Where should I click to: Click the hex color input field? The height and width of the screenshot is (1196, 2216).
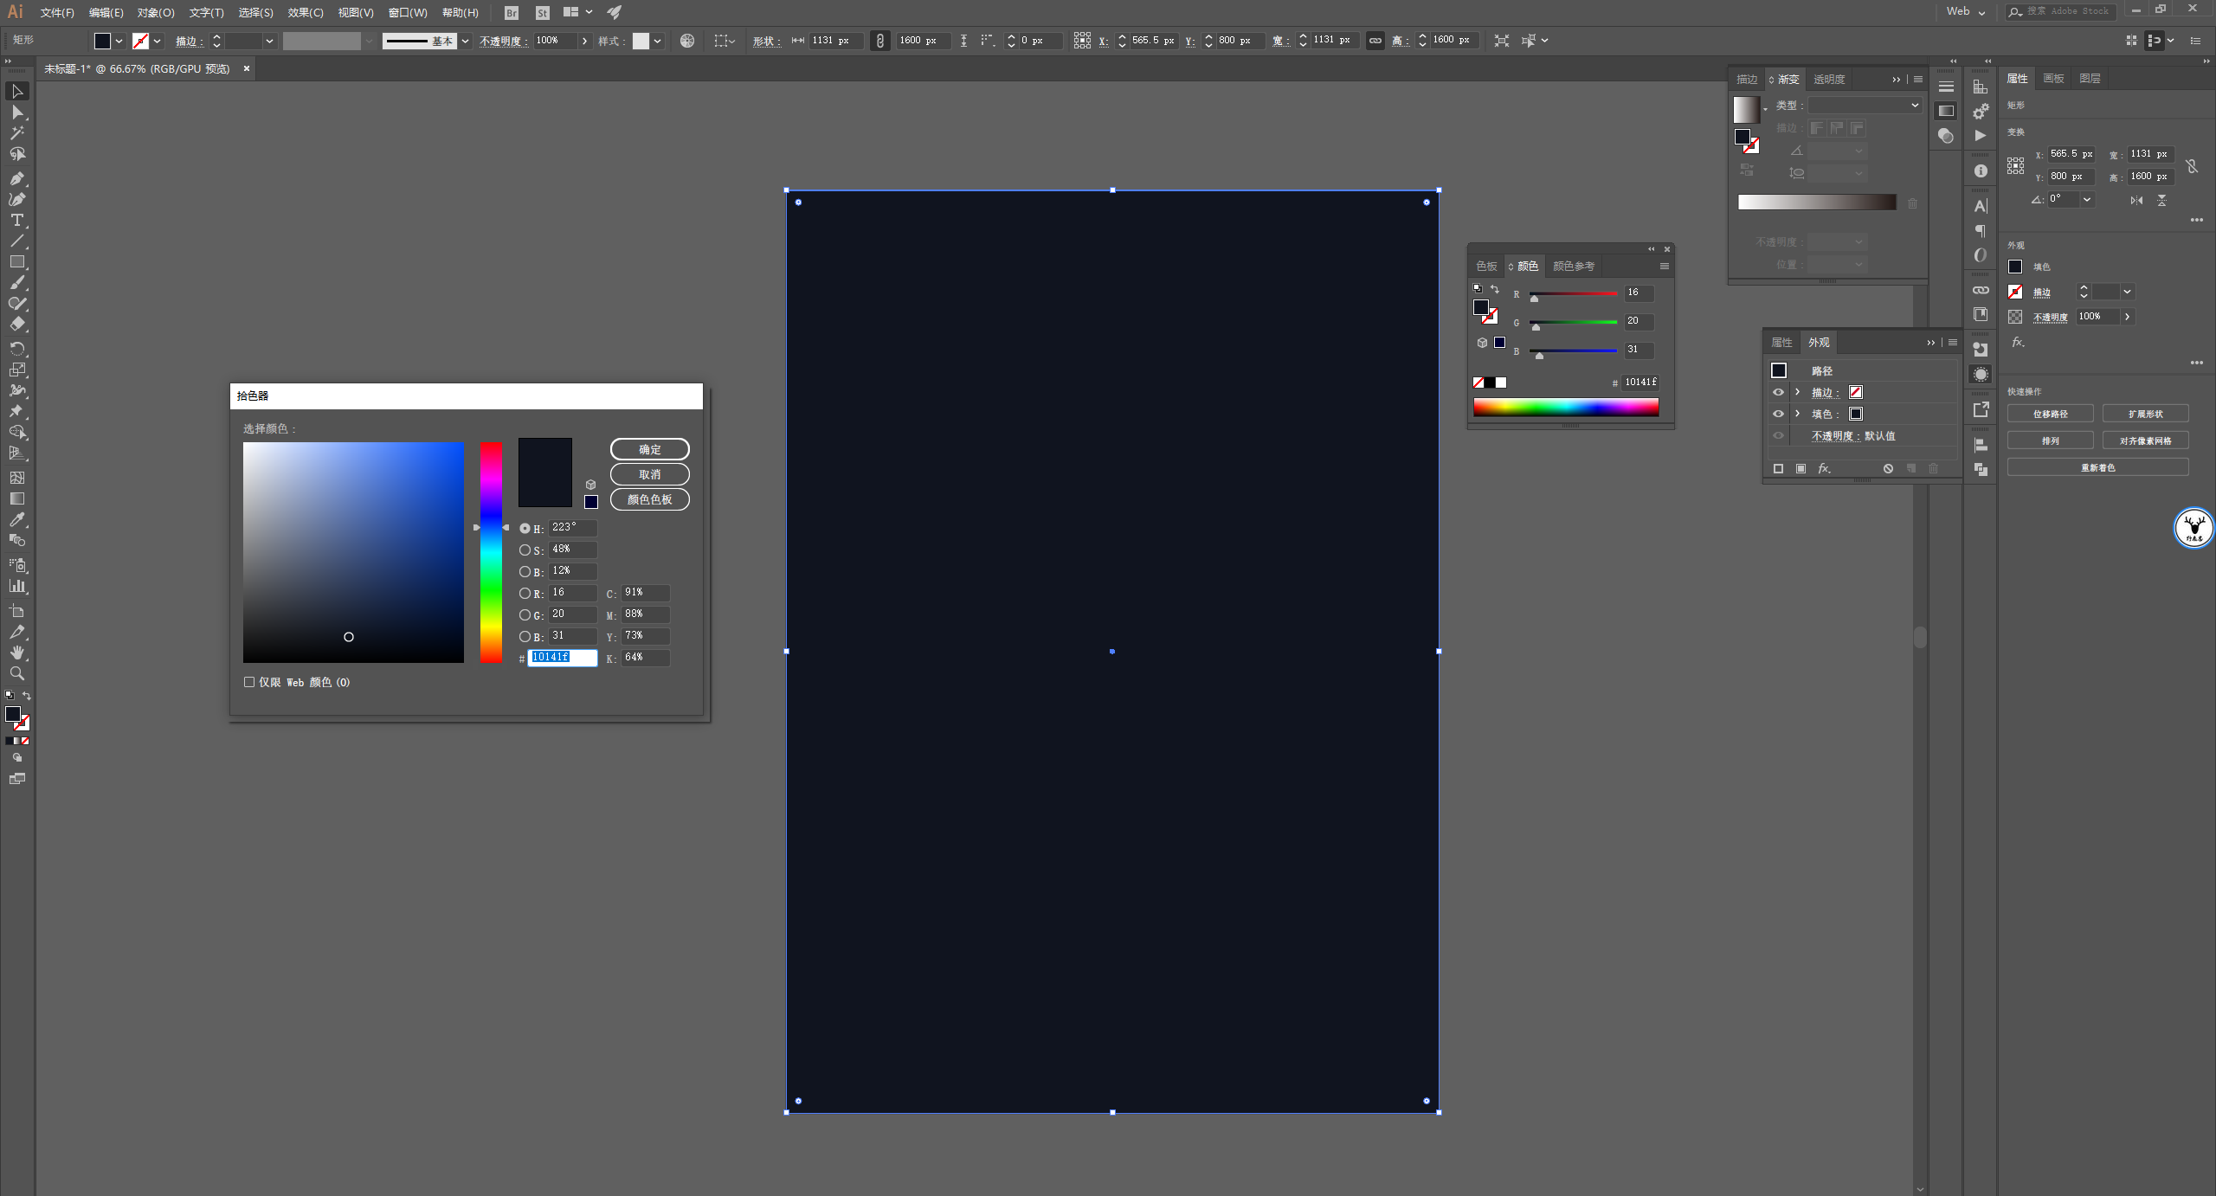[x=562, y=658]
